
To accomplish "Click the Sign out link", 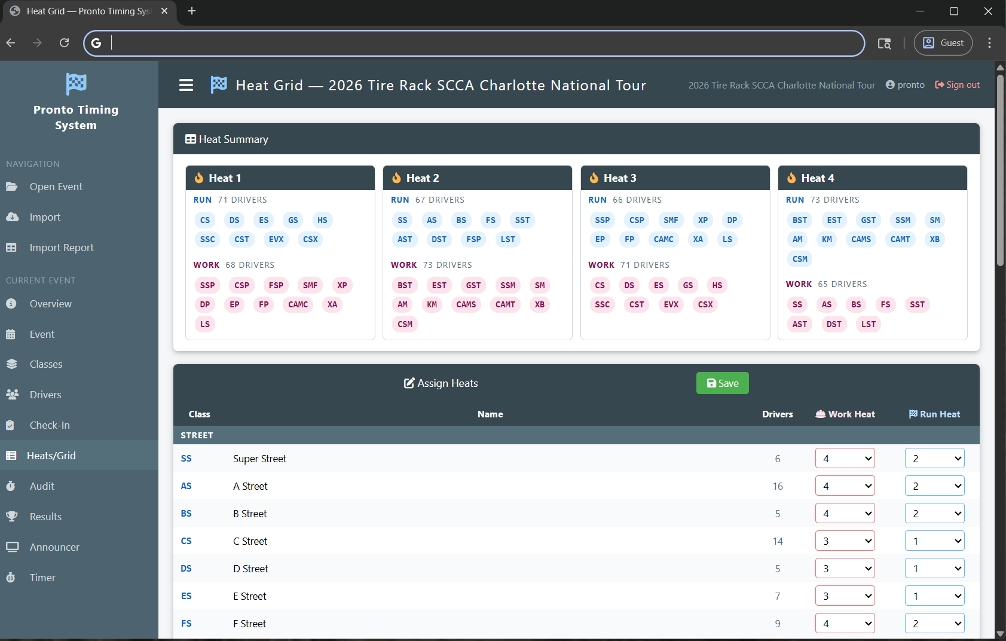I will click(x=957, y=85).
